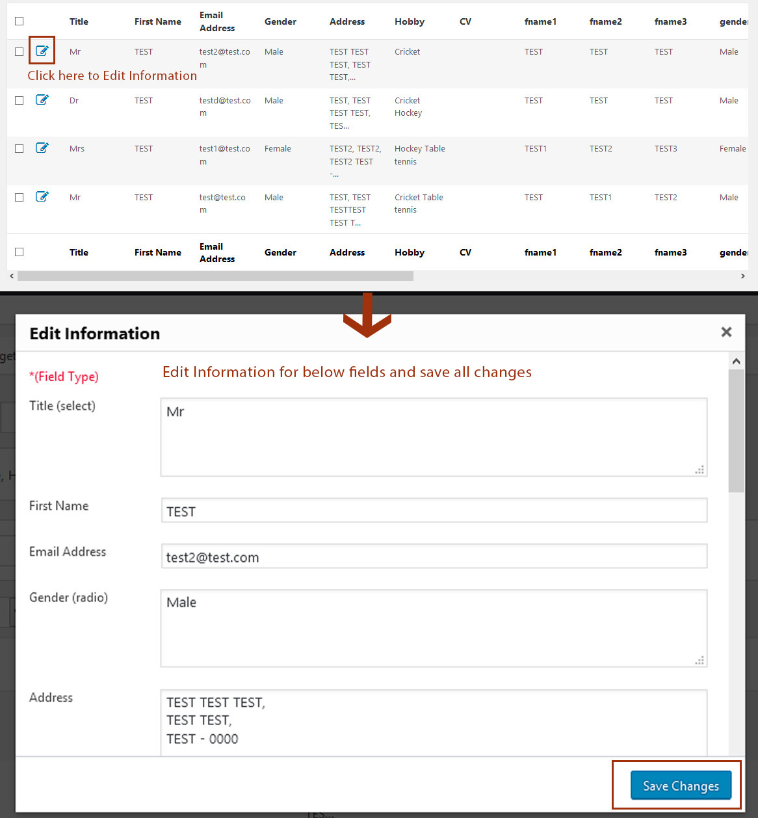Focus the Email Address input field
Viewport: 758px width, 818px height.
(x=434, y=556)
